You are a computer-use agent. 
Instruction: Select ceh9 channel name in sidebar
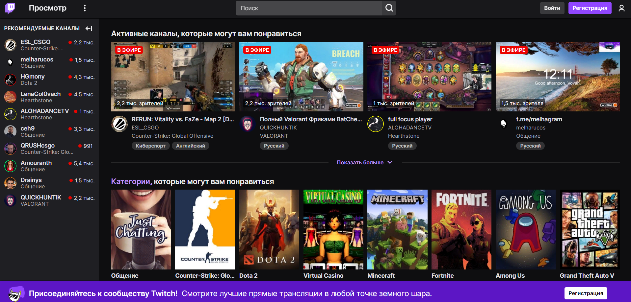click(28, 128)
